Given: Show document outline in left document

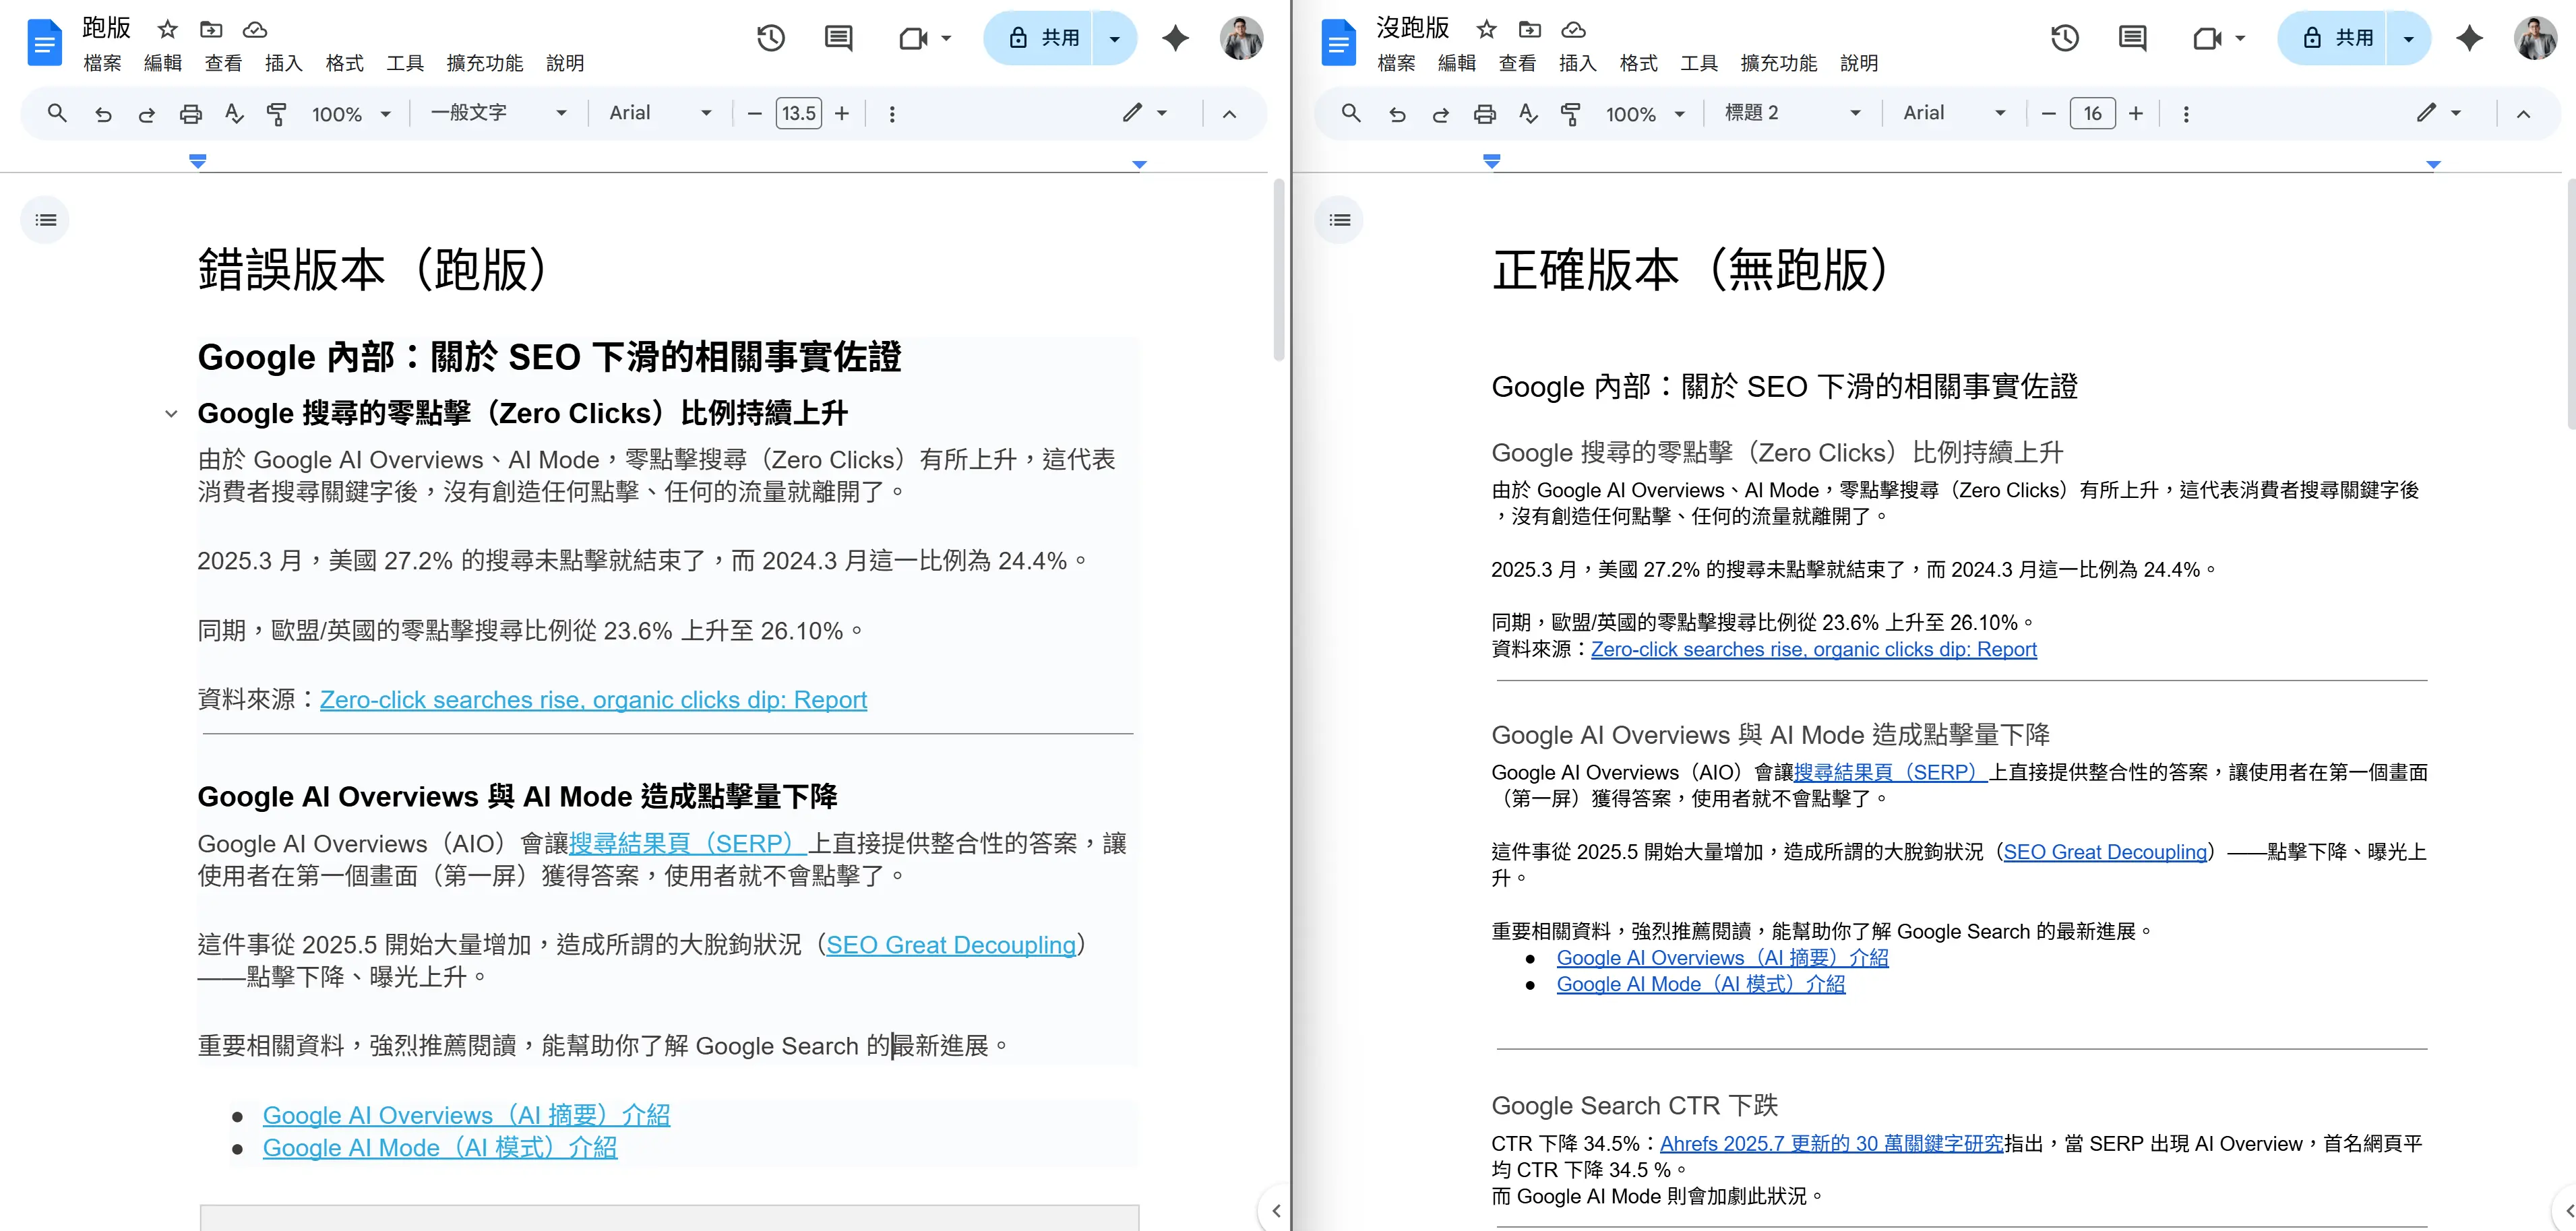Looking at the screenshot, I should (45, 220).
